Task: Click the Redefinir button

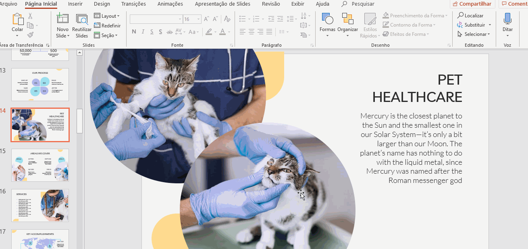Action: pyautogui.click(x=107, y=25)
